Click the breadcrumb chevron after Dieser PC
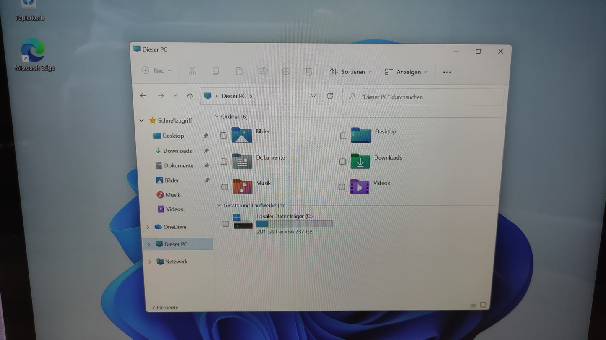The image size is (606, 340). pos(251,96)
